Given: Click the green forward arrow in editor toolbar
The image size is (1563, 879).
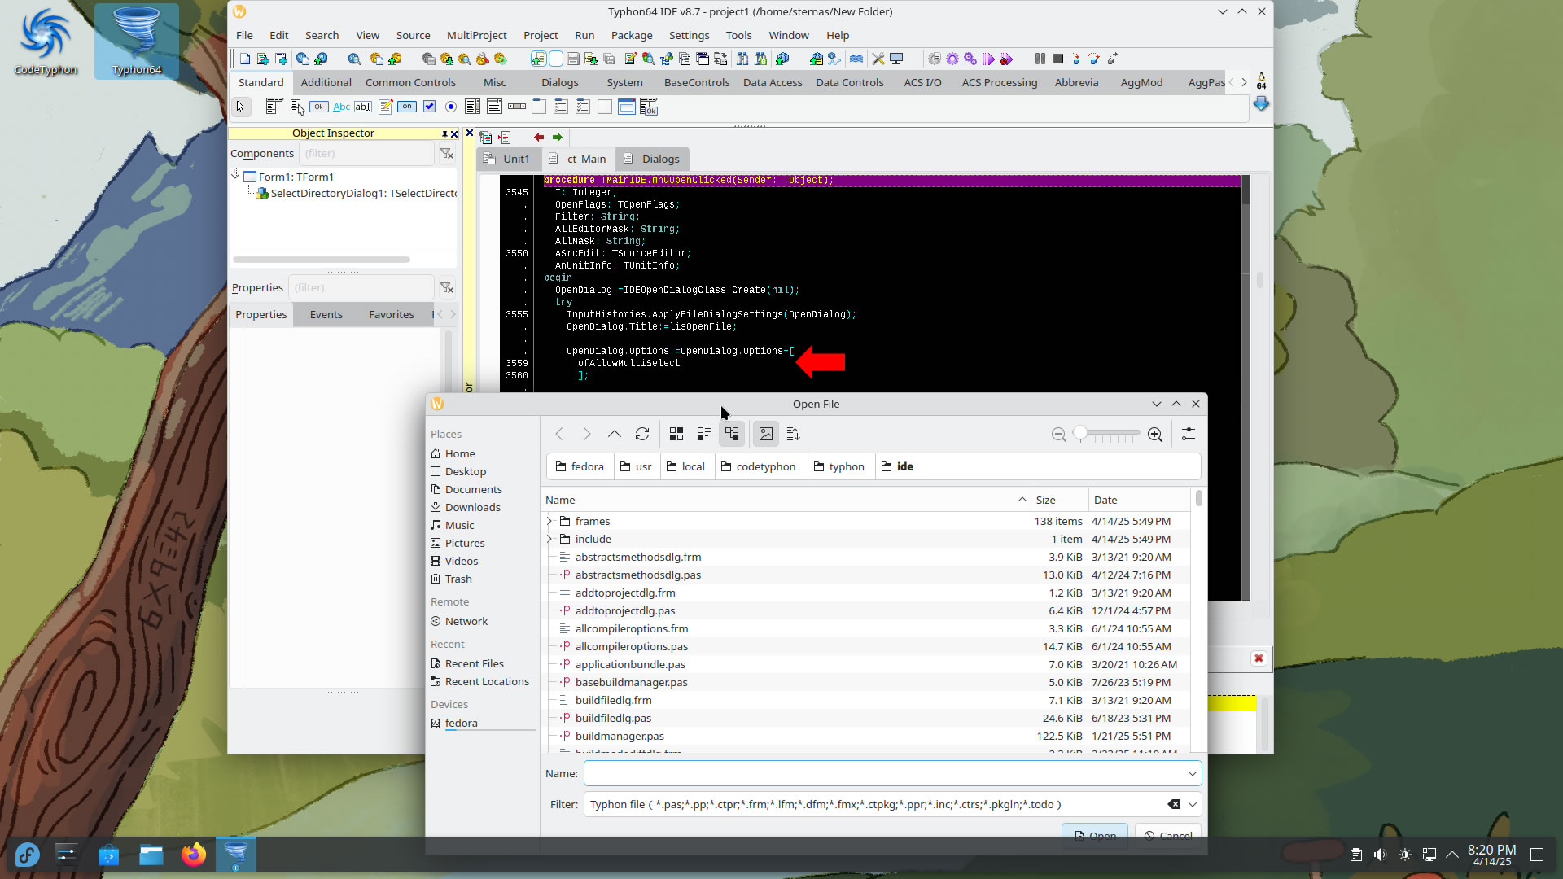Looking at the screenshot, I should [558, 137].
